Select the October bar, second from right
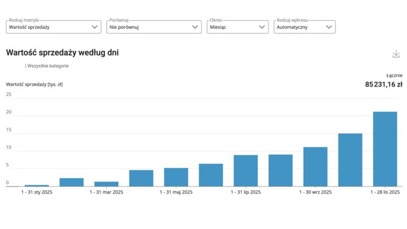The height and width of the screenshot is (229, 407). 350,160
